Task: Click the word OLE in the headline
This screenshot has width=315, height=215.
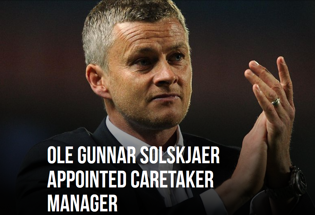Action: tap(60, 156)
